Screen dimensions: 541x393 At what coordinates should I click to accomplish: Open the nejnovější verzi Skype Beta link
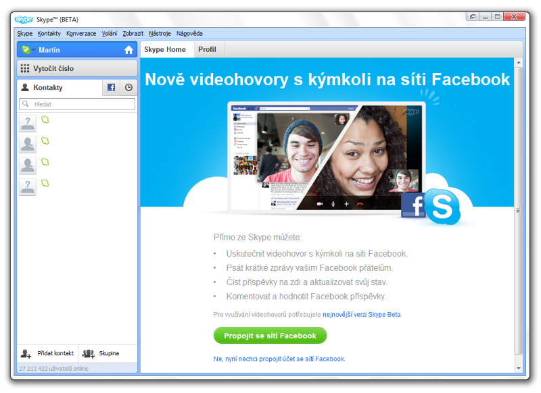point(362,315)
